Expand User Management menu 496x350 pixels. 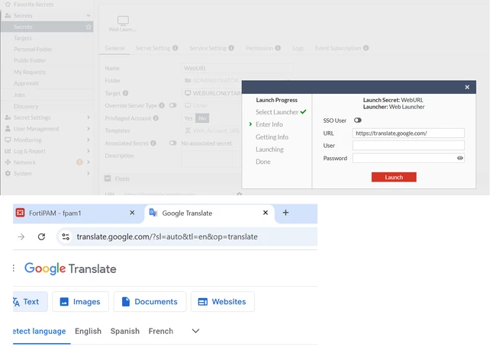(x=89, y=128)
